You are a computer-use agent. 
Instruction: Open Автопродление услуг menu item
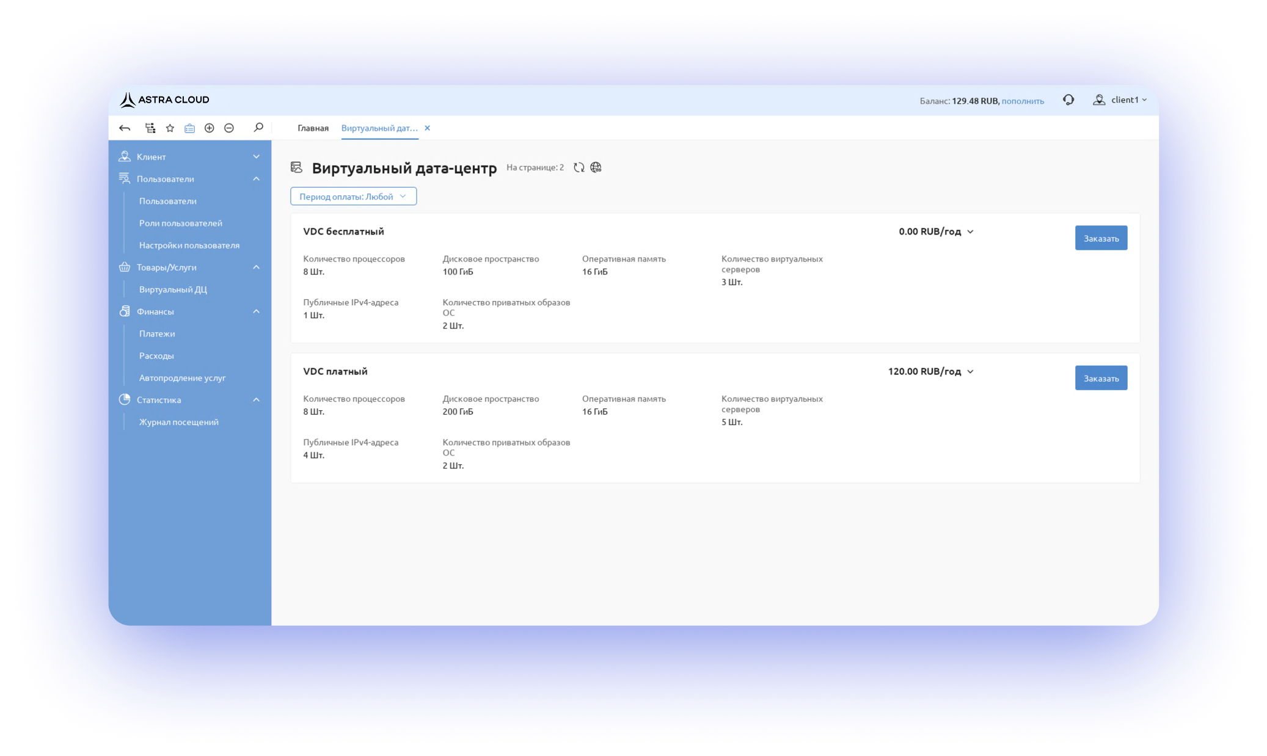(x=183, y=377)
